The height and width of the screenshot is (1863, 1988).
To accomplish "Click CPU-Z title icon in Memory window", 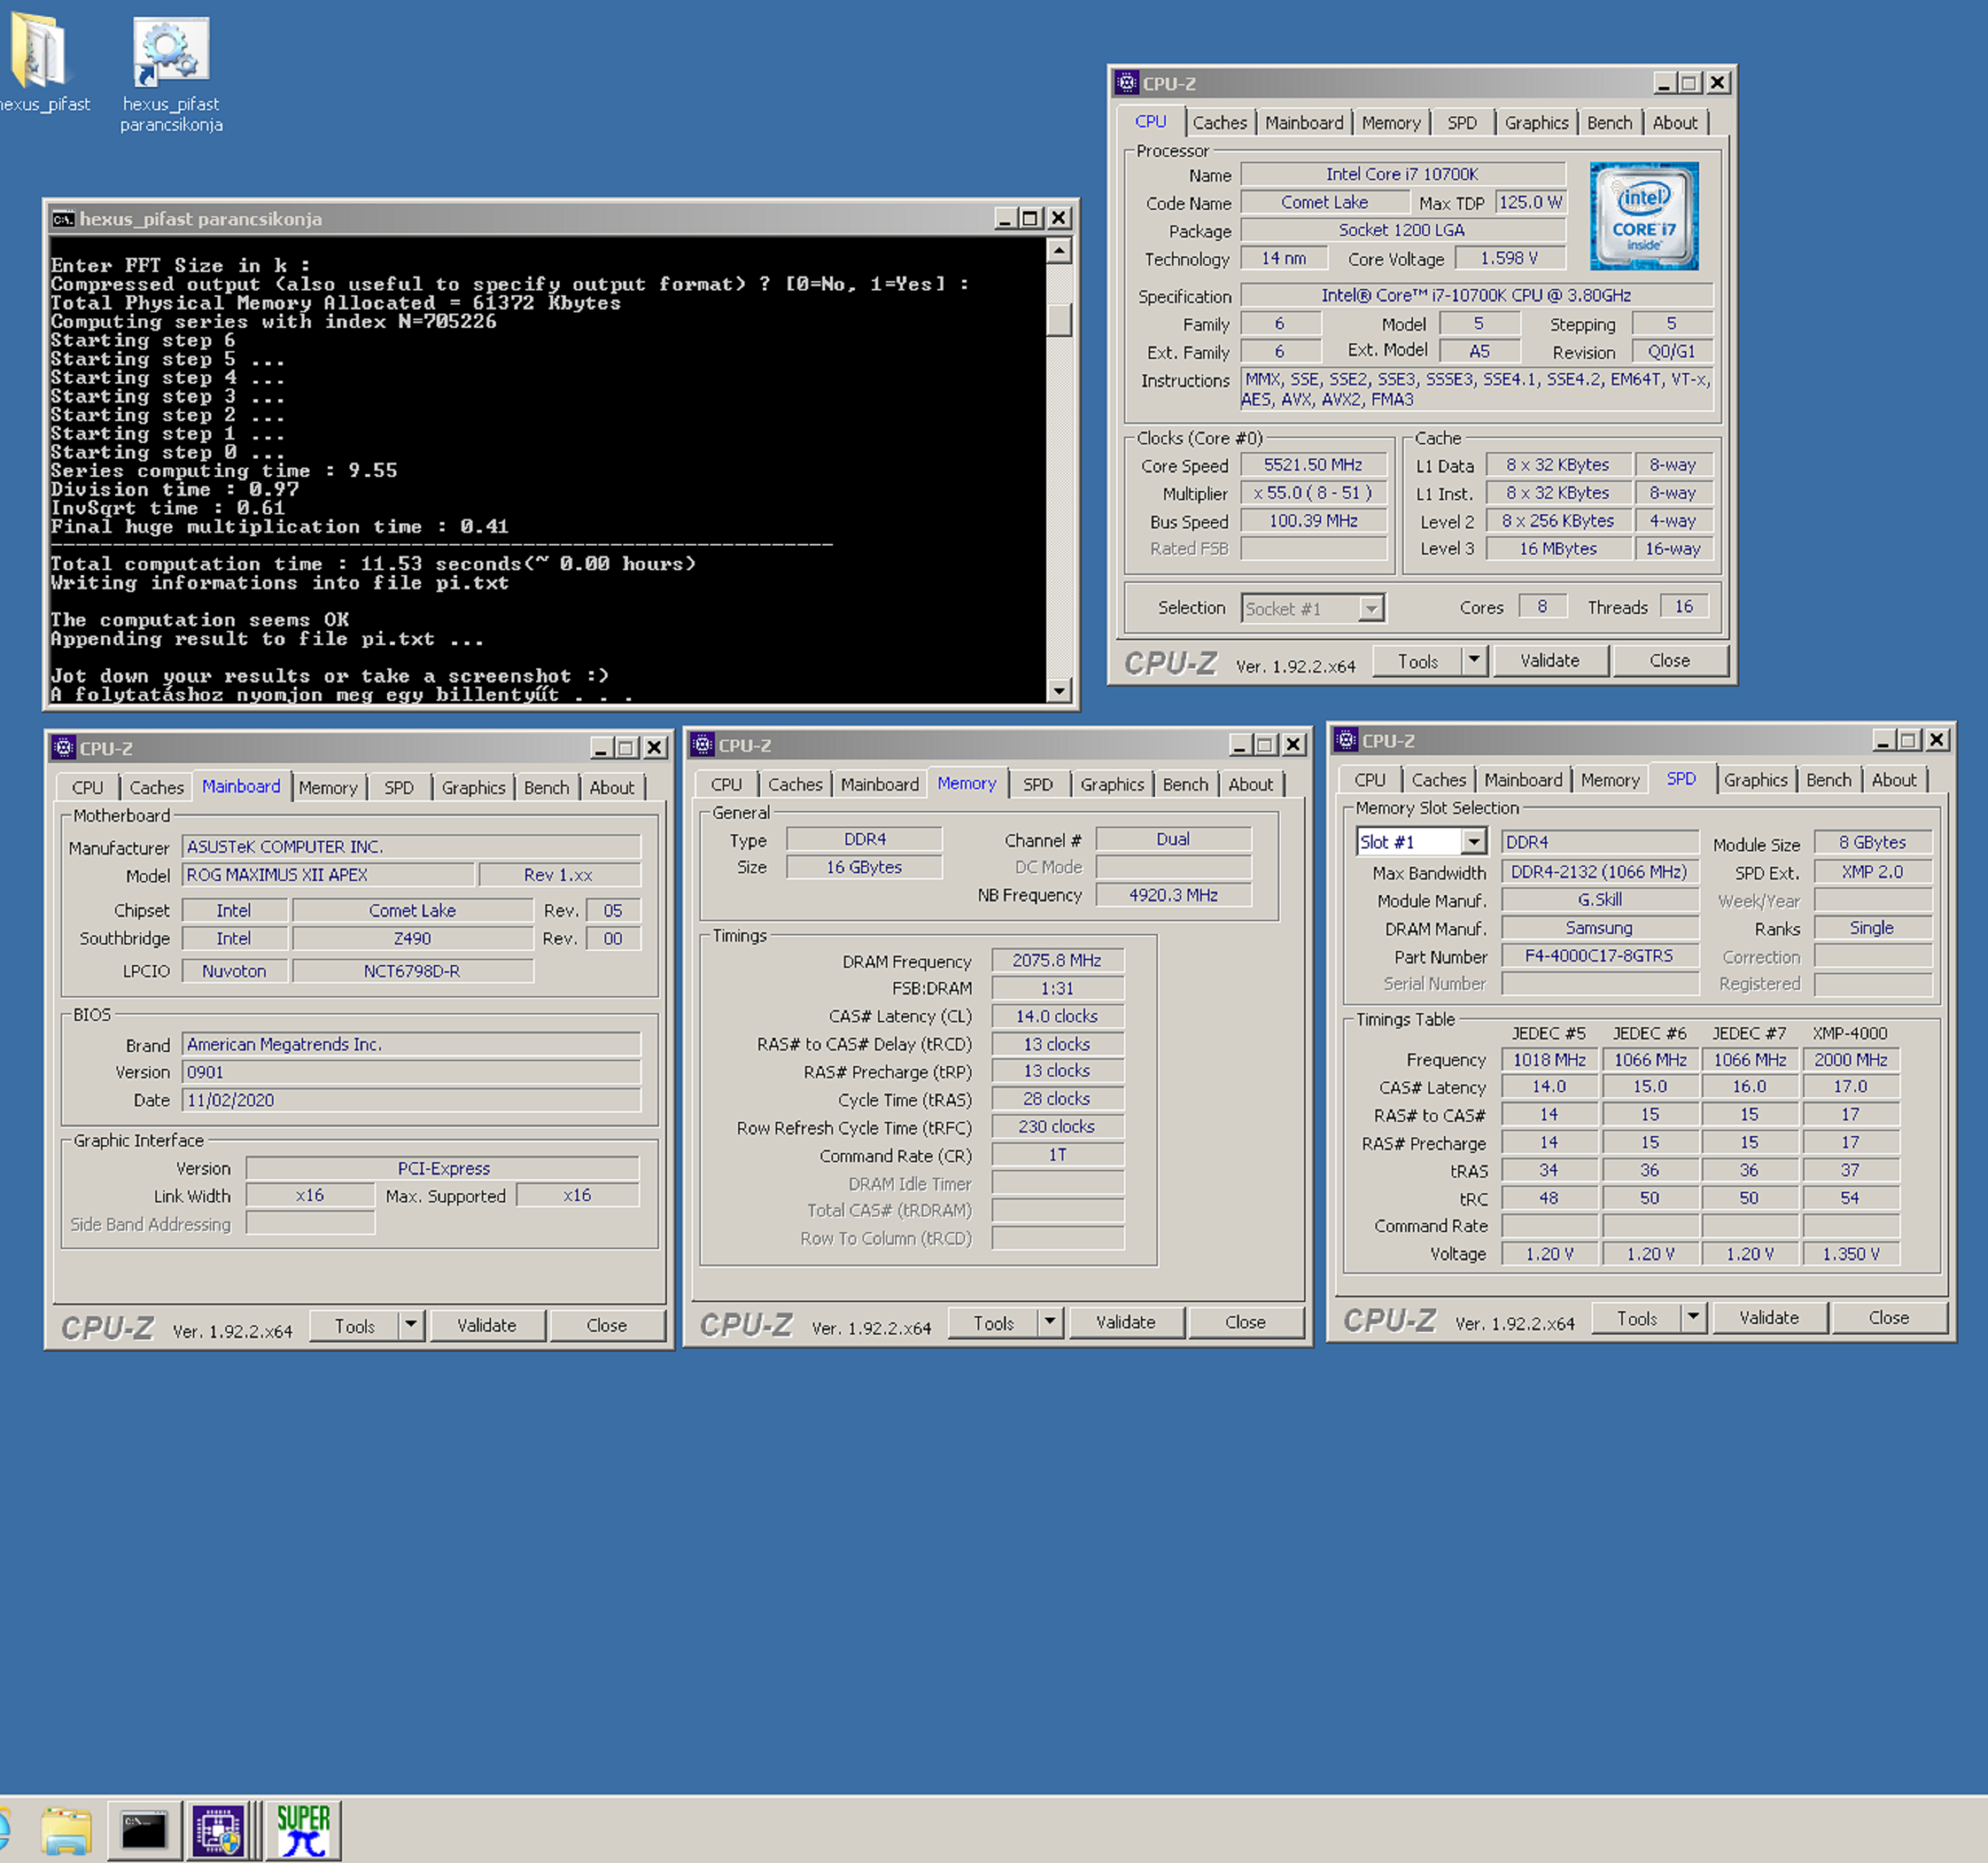I will (x=702, y=744).
